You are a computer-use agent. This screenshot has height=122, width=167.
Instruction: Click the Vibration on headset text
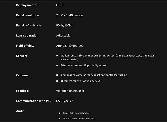pos(70,91)
